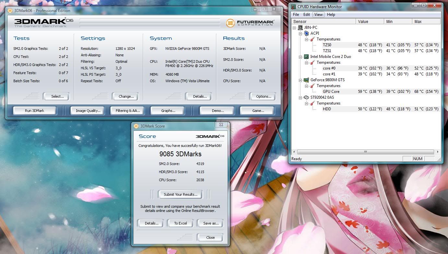Export score To Excel
Screen dimensions: 448x254
pyautogui.click(x=181, y=223)
